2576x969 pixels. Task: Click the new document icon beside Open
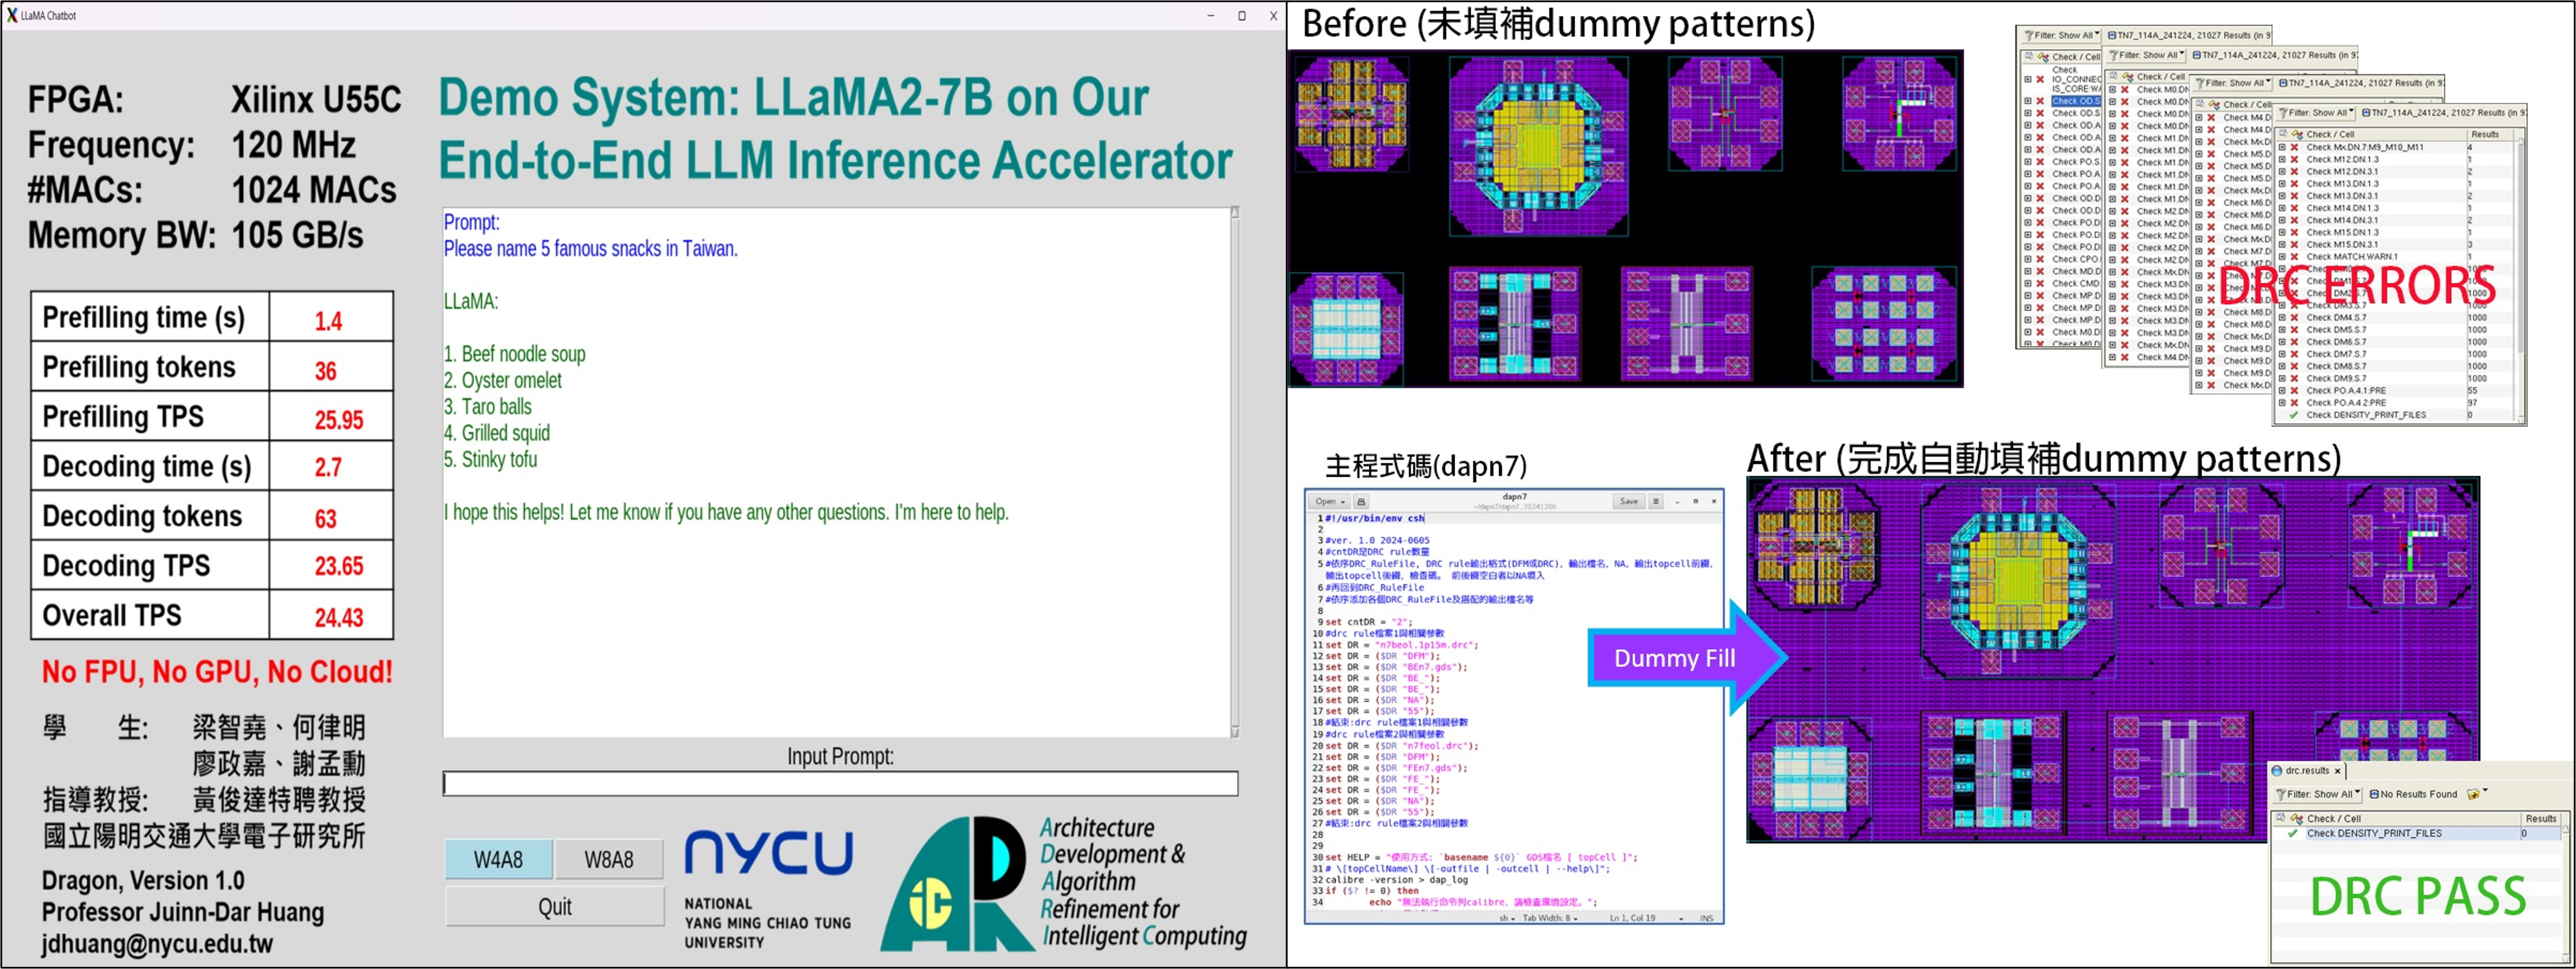point(1361,501)
